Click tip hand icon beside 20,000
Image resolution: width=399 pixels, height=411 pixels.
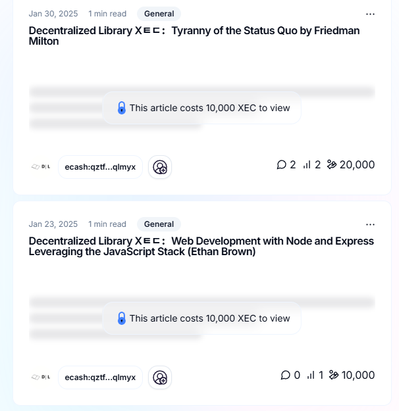tap(332, 164)
